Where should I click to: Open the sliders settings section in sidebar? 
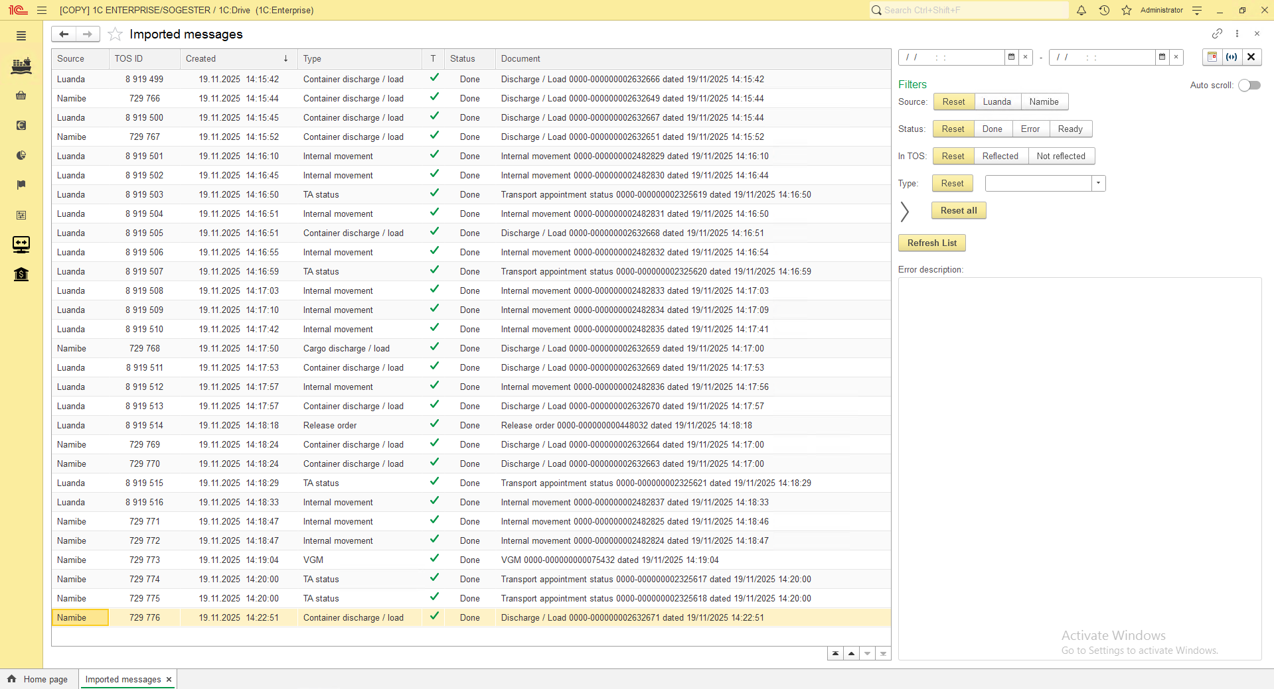click(21, 215)
